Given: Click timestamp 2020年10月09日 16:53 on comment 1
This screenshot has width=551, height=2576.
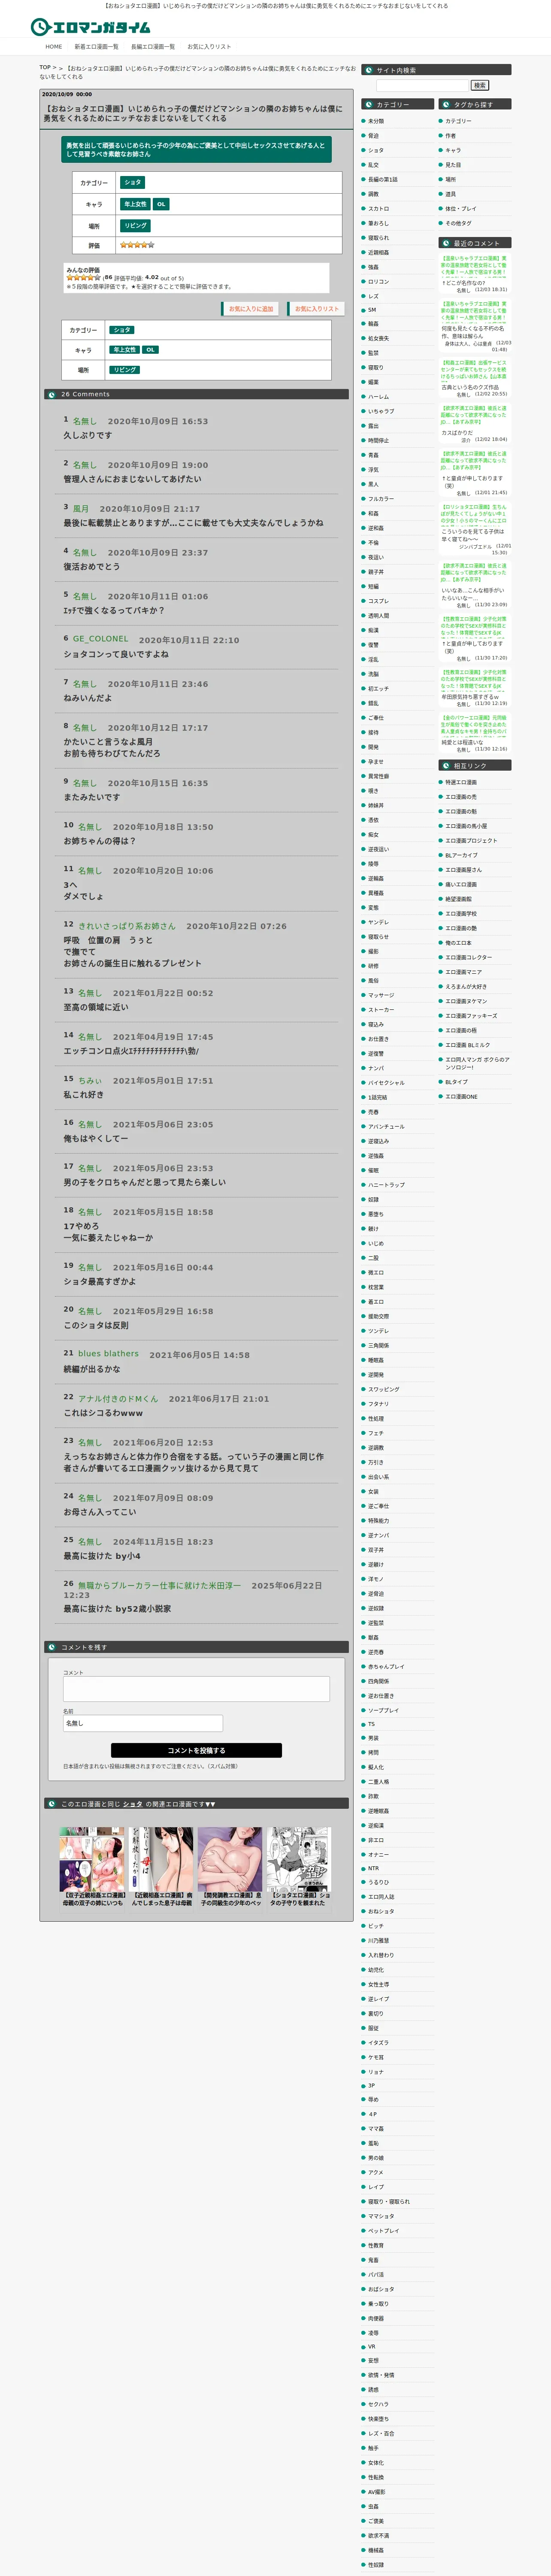Looking at the screenshot, I should click(x=158, y=422).
